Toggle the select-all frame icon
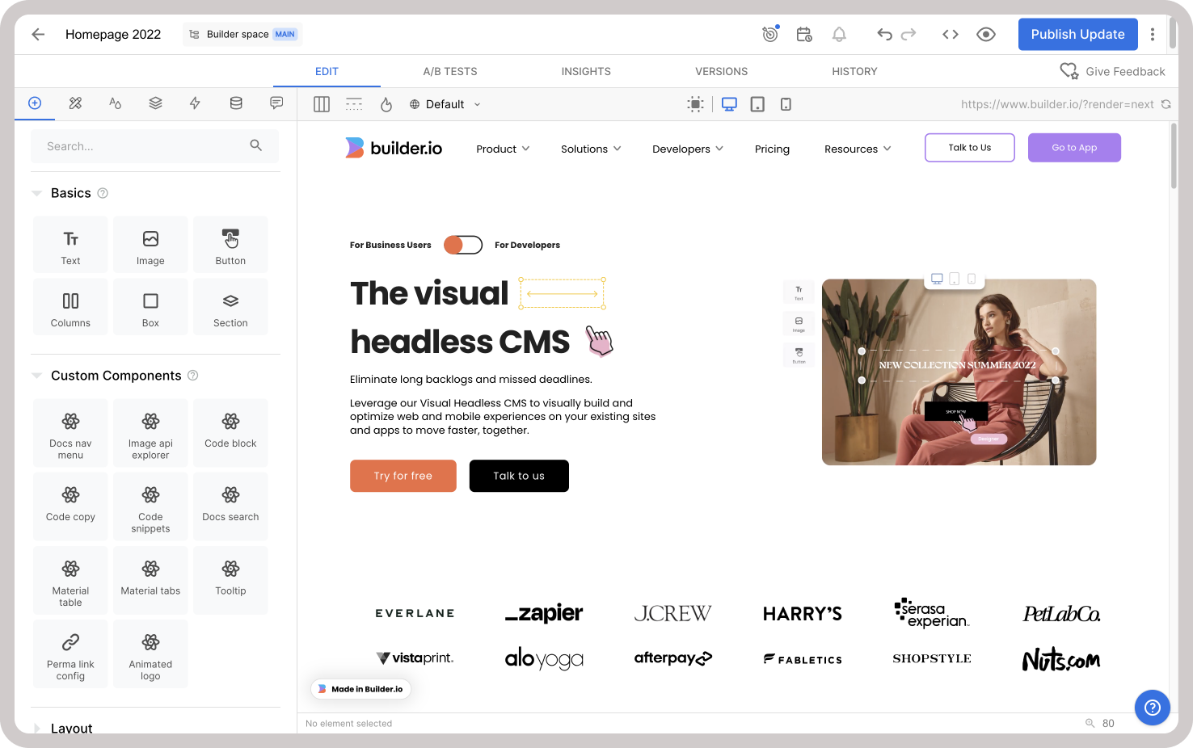The image size is (1193, 748). click(695, 104)
